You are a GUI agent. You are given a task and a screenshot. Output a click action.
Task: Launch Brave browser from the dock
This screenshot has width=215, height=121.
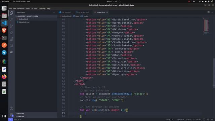click(x=4, y=30)
